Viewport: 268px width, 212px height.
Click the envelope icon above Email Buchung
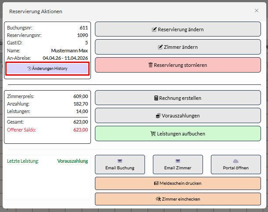click(120, 161)
